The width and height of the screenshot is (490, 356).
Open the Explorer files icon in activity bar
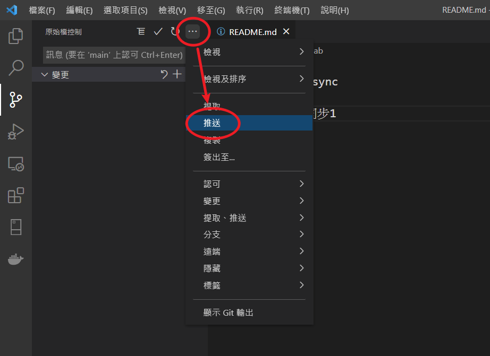coord(15,36)
